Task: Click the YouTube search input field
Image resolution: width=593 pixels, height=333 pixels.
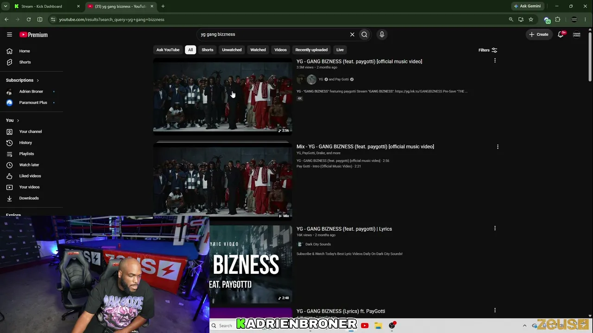Action: point(273,34)
